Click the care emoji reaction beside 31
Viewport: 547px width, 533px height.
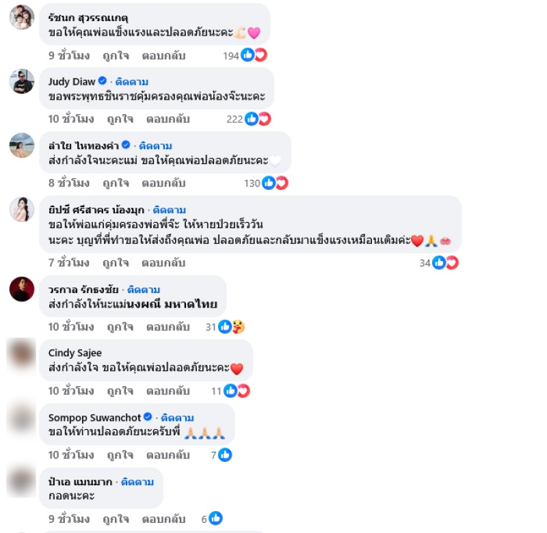click(x=239, y=327)
